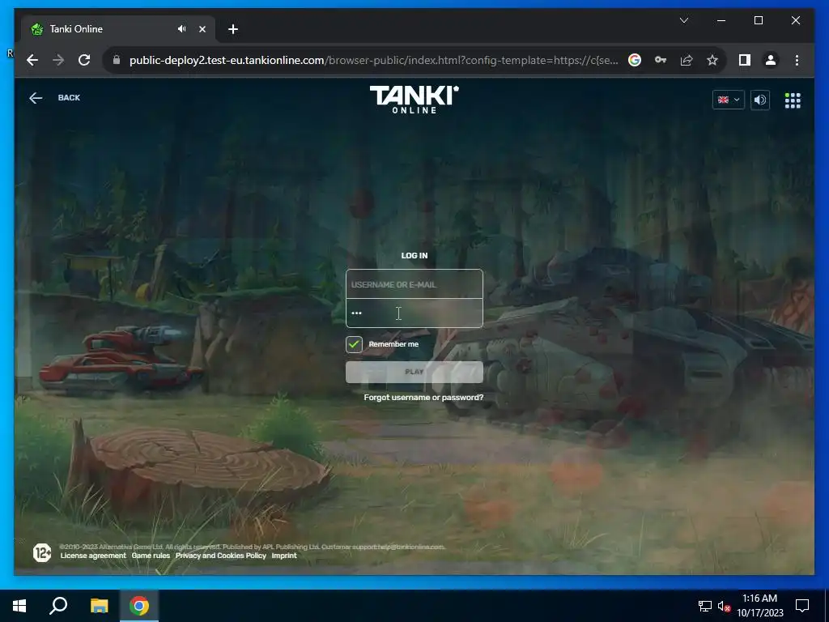Open muted volume tray icon

pos(724,606)
